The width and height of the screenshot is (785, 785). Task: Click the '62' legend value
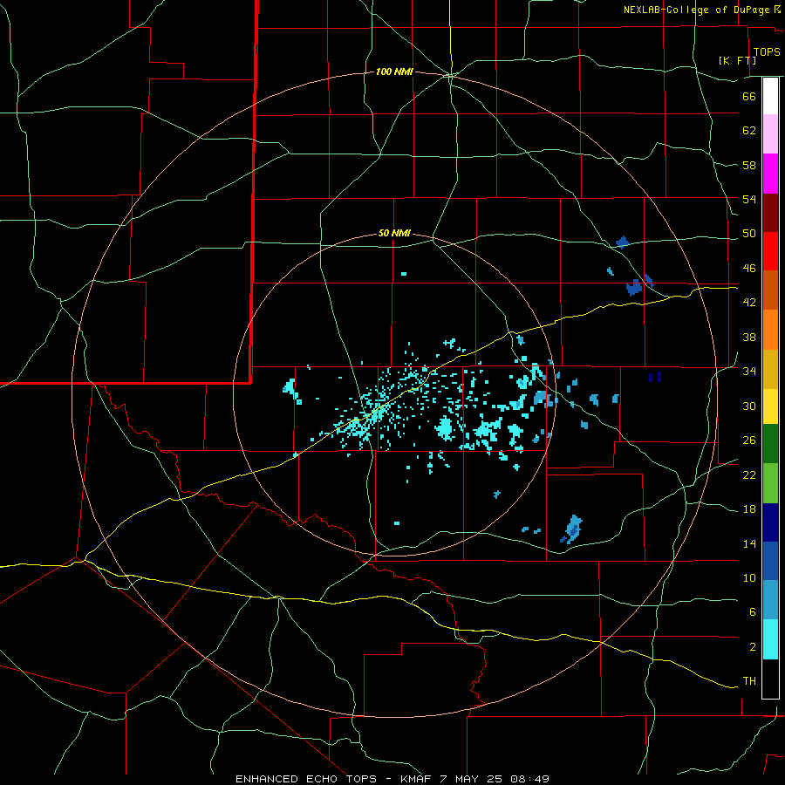click(749, 131)
